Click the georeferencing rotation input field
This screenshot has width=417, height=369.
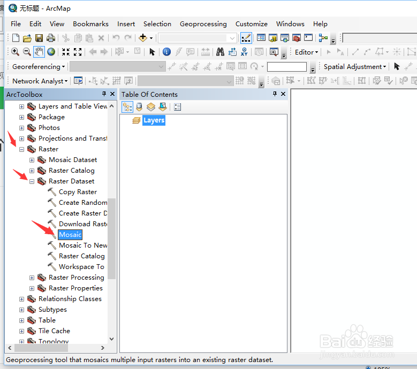click(287, 67)
